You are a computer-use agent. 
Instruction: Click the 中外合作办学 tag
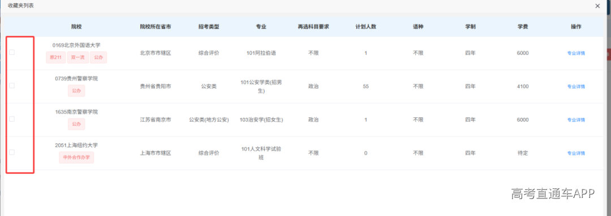[x=76, y=158]
